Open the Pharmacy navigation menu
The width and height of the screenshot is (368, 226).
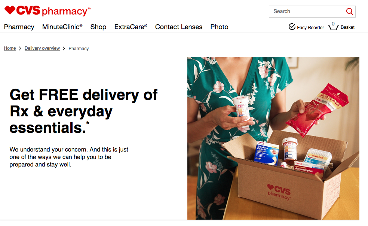pyautogui.click(x=19, y=27)
